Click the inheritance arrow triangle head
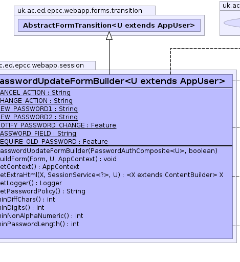Screen dimensions: 240x262 [x=109, y=36]
